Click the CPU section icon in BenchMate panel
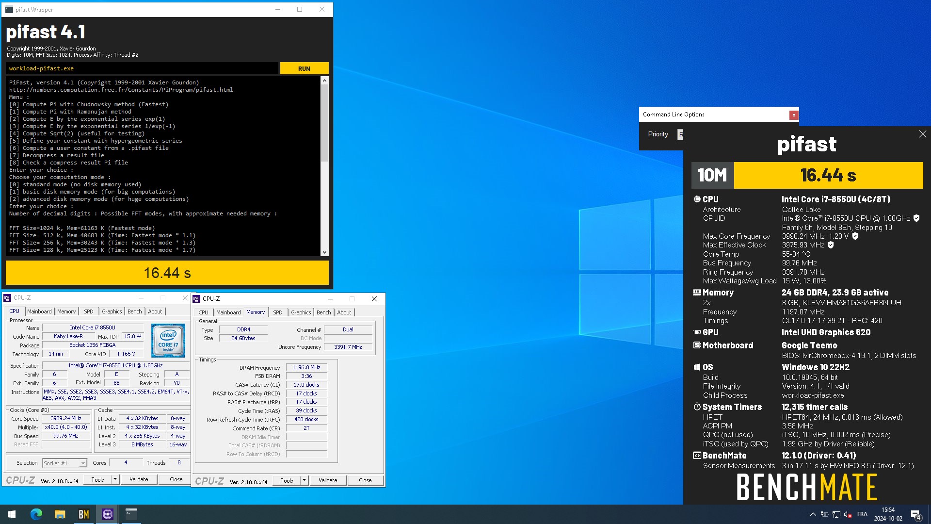 697,199
